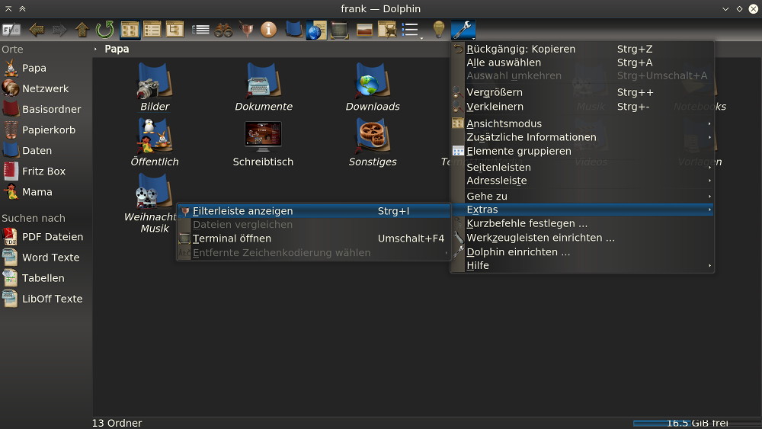Select the Downloads folder
Image resolution: width=762 pixels, height=429 pixels.
[x=373, y=88]
